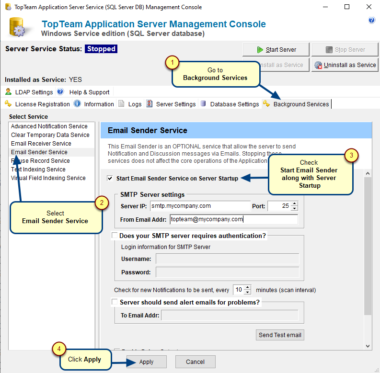Increase the SMTP port value

(x=294, y=203)
